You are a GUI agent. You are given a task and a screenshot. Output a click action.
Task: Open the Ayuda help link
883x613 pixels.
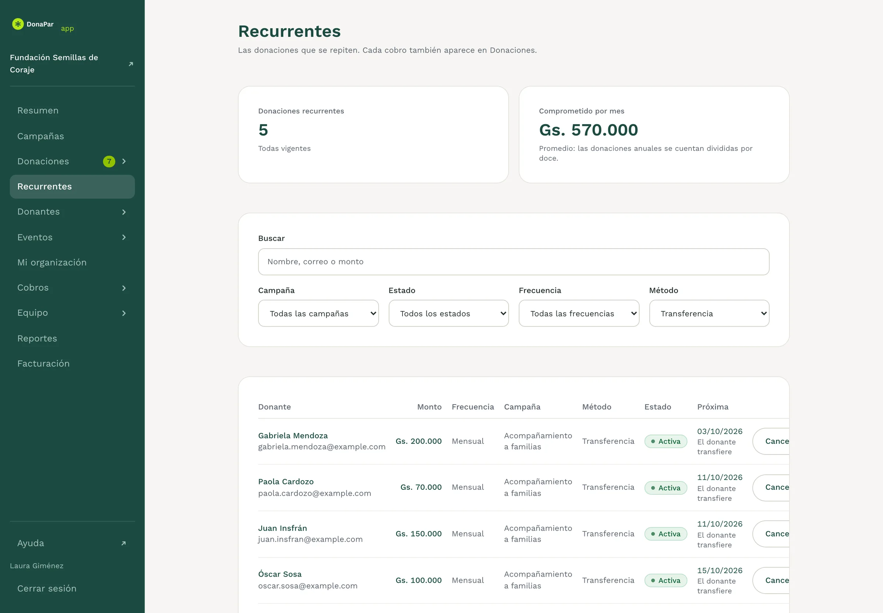click(72, 543)
